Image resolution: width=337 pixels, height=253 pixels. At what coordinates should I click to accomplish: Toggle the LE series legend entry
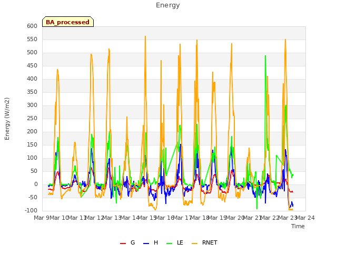coord(175,242)
